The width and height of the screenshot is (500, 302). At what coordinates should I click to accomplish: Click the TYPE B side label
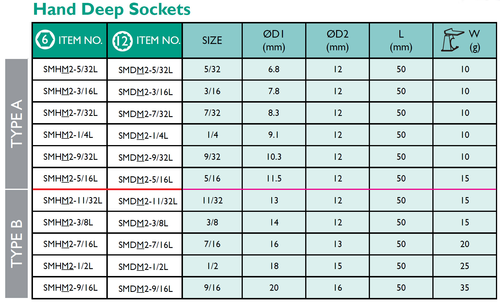(x=16, y=244)
